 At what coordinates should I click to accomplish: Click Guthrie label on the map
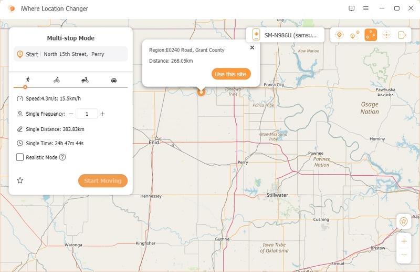click(x=222, y=239)
